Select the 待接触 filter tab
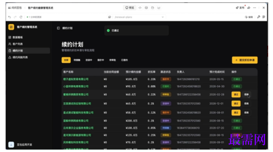 (x=77, y=60)
